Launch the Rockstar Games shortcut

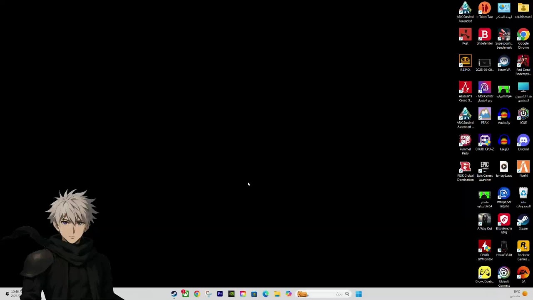pyautogui.click(x=523, y=250)
